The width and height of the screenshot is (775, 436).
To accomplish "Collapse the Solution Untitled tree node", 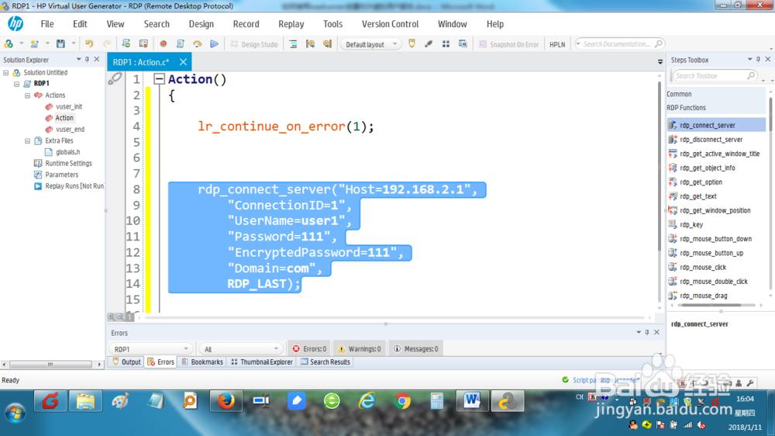I will [6, 73].
